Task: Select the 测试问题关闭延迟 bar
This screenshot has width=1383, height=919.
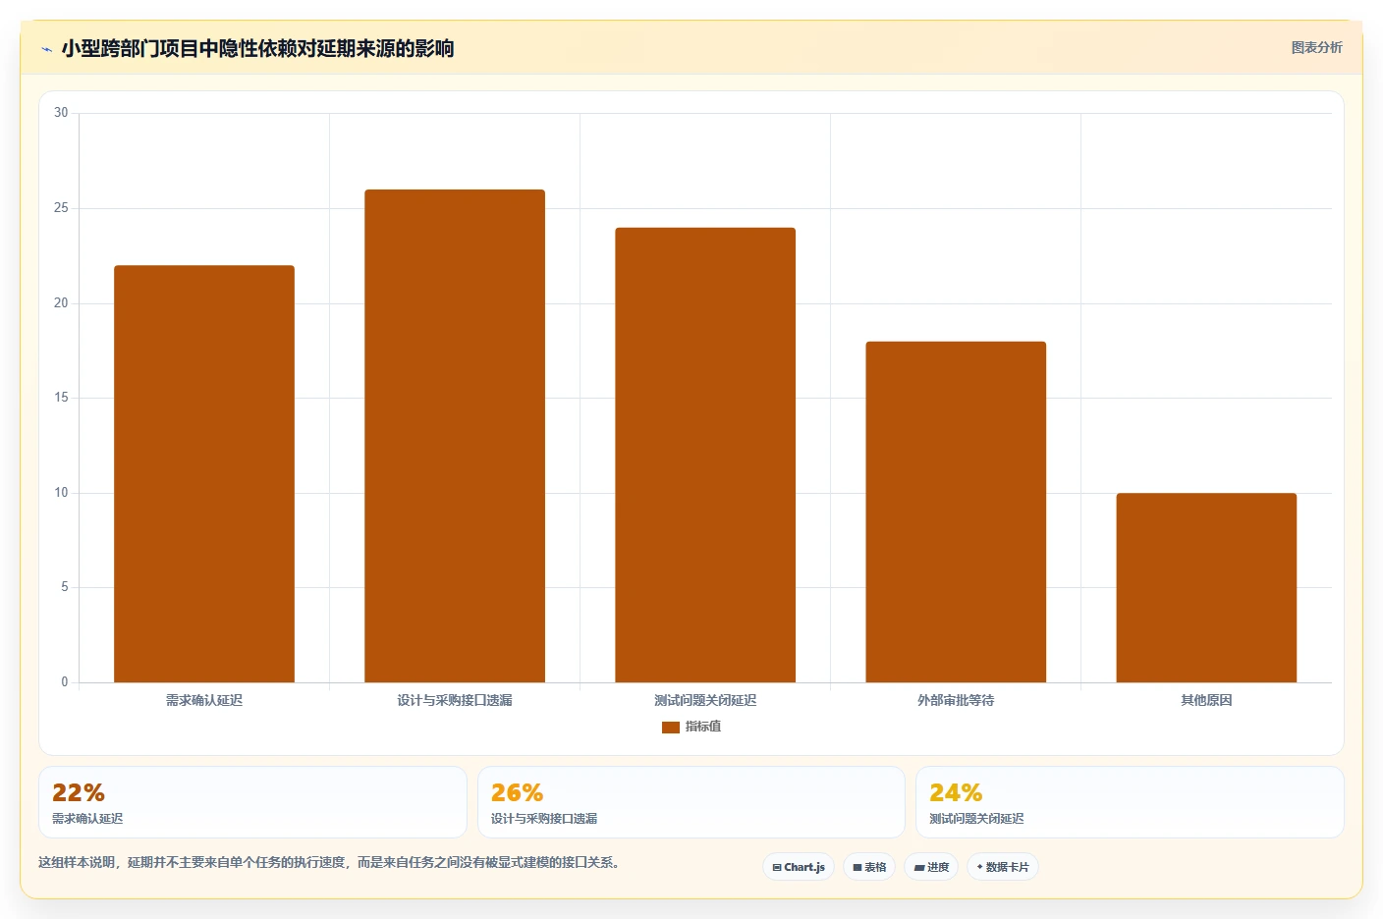Action: 705,455
